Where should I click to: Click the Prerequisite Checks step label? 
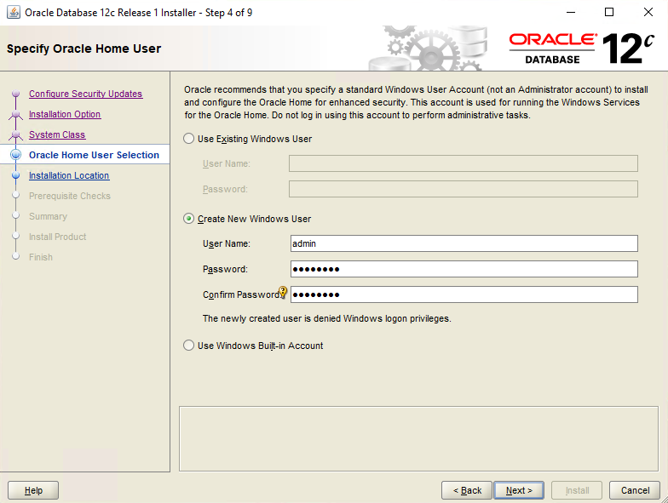point(70,196)
